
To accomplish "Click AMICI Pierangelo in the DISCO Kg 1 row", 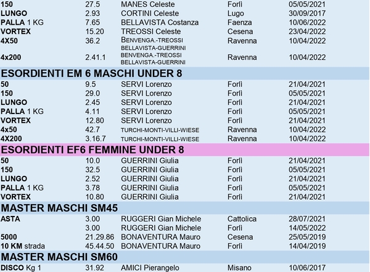I will pos(150,268).
